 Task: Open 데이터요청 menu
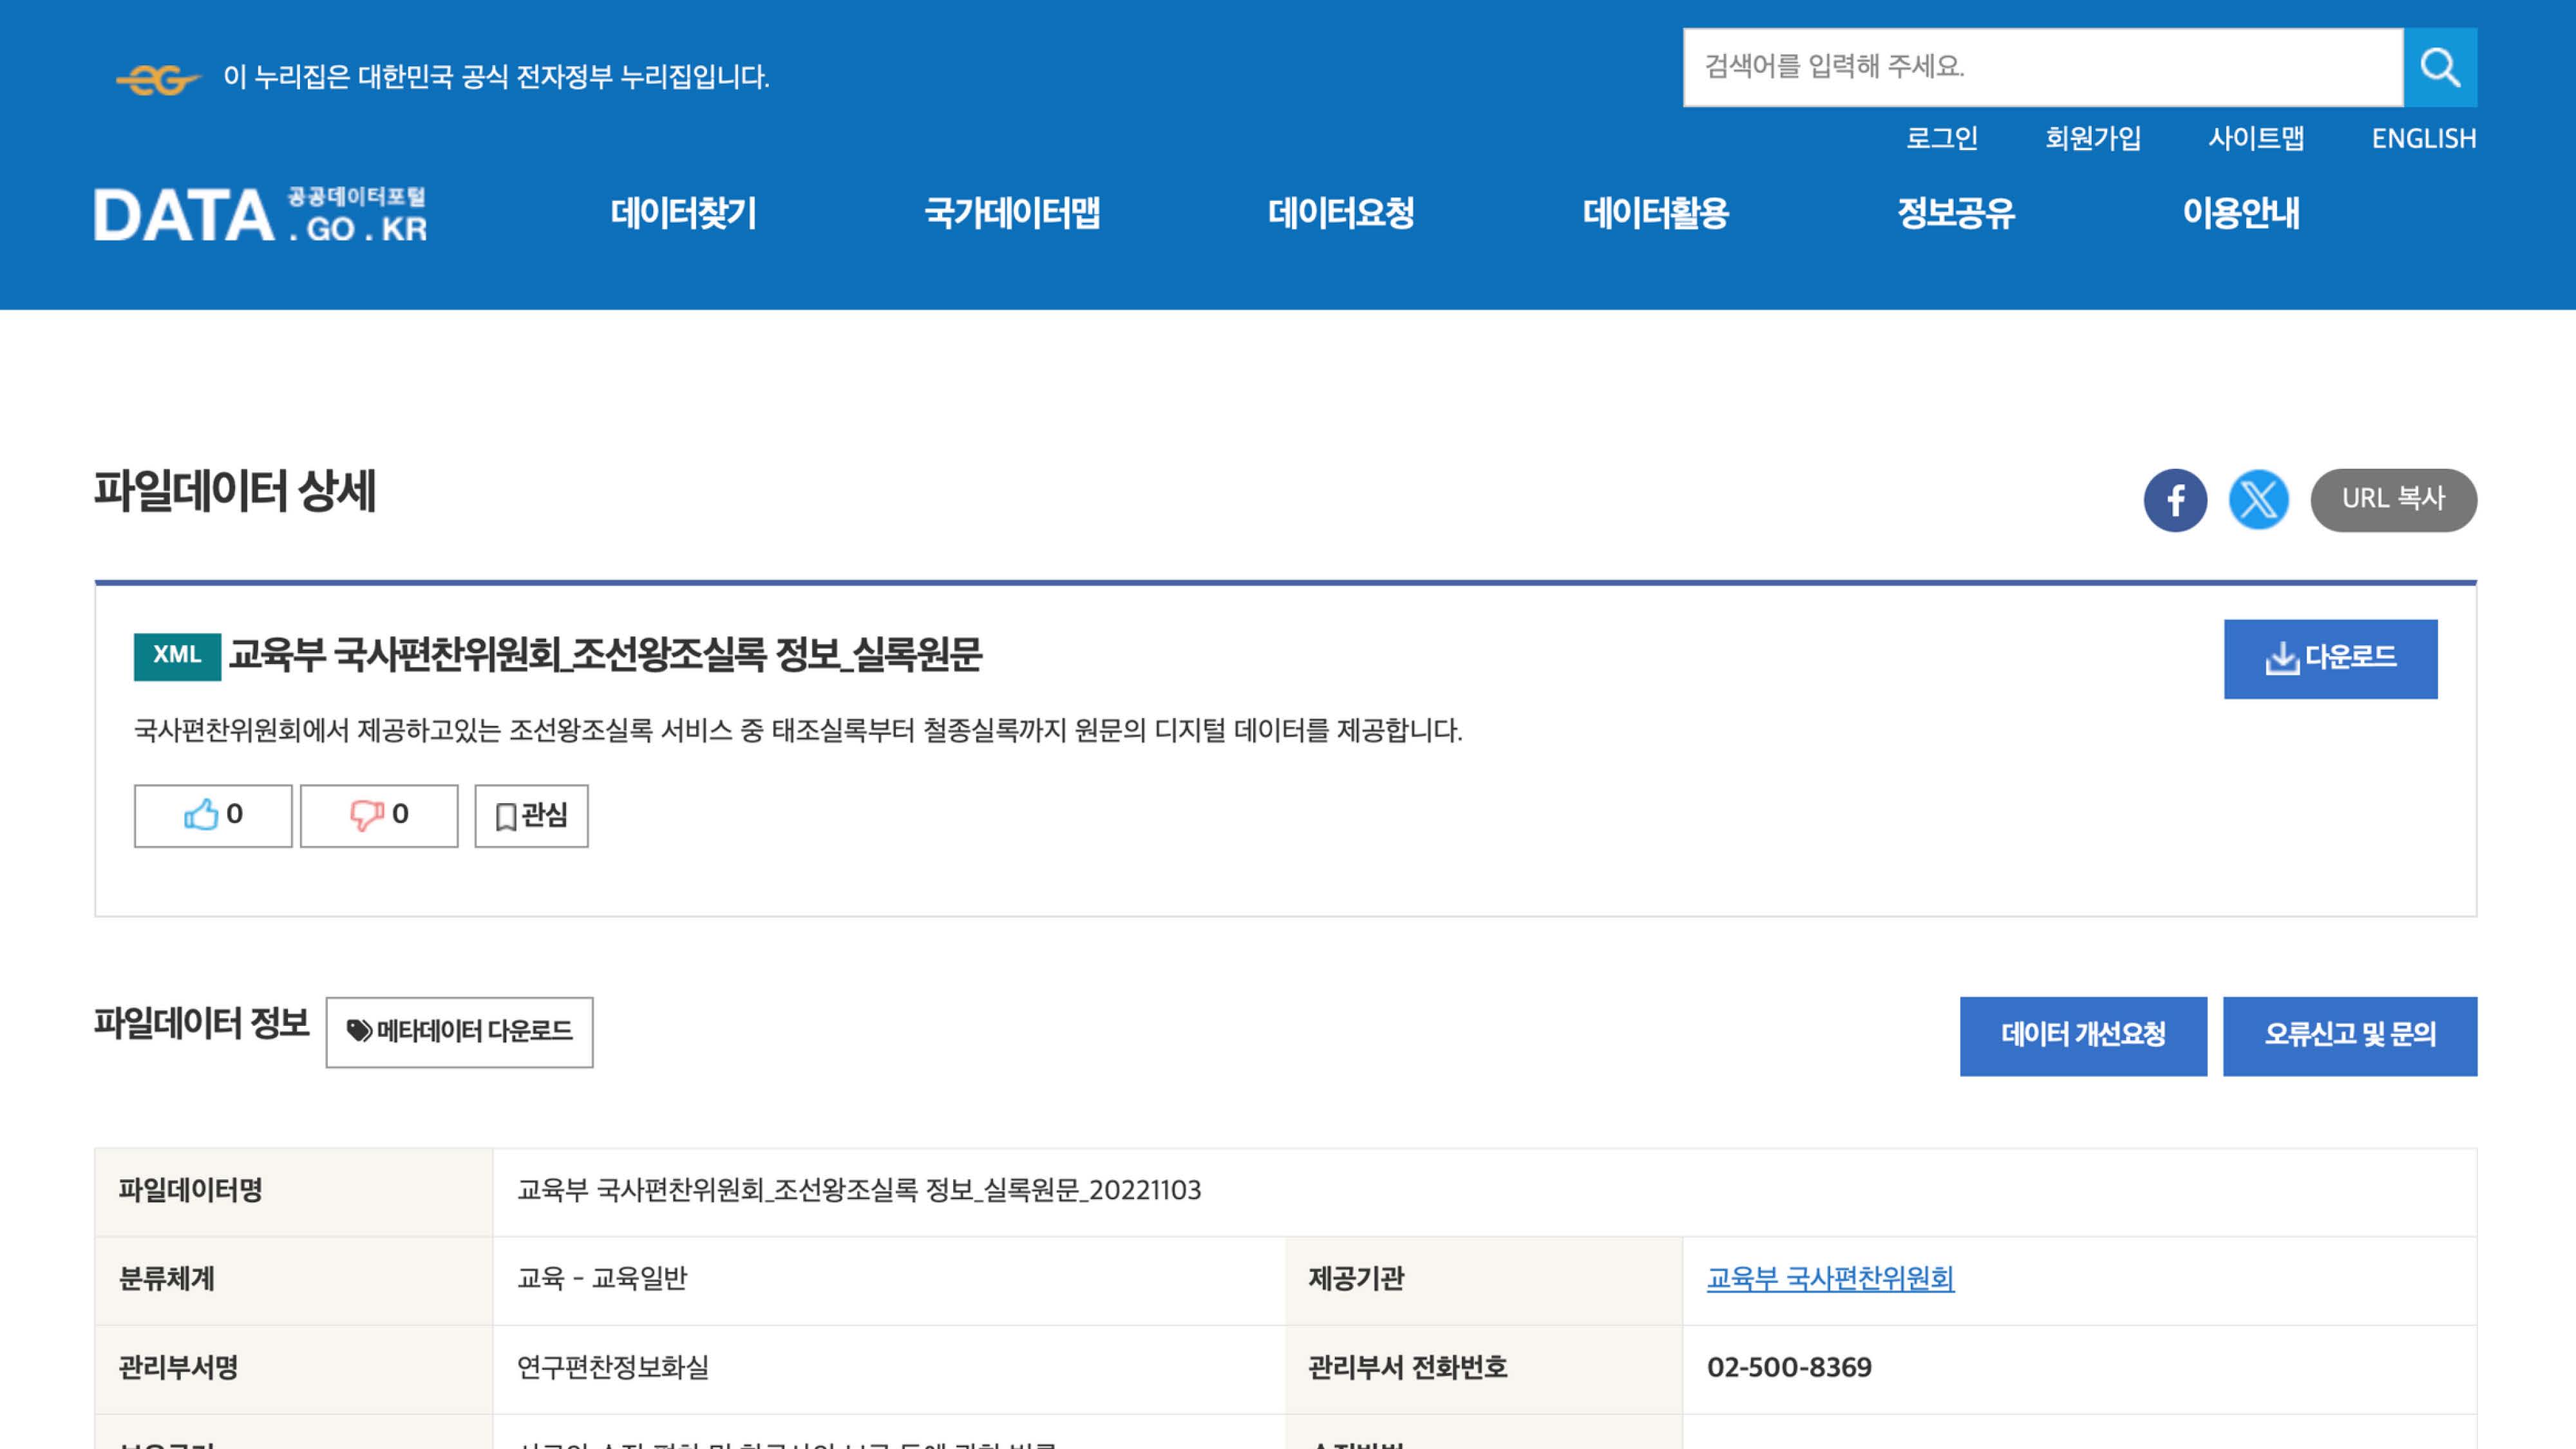(1340, 213)
